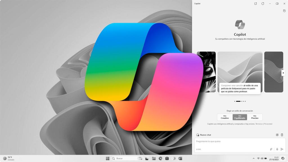
Task: Expand the system tray hidden icons chevron
Action: [253, 158]
